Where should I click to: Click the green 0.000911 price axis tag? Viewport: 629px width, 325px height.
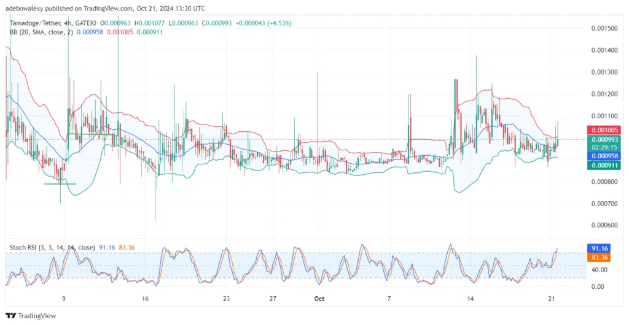tap(604, 165)
